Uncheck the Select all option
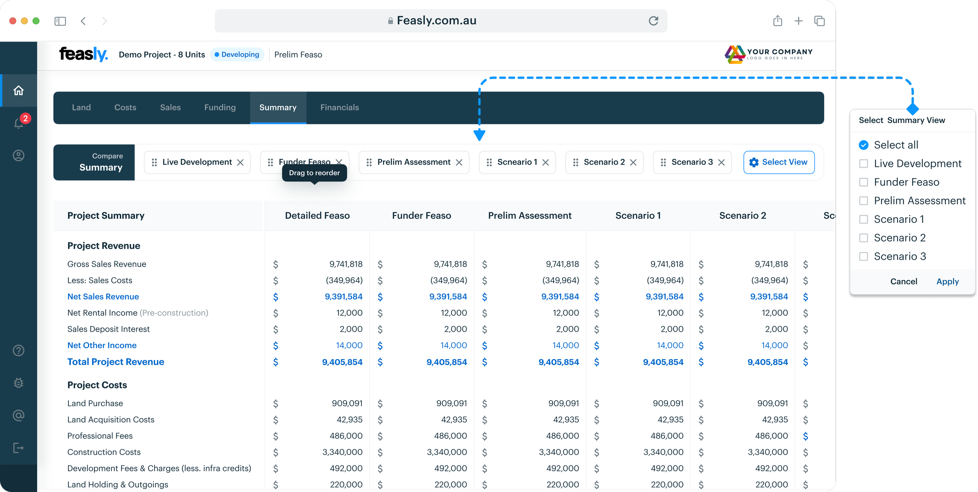Viewport: 978px width, 492px height. [863, 145]
